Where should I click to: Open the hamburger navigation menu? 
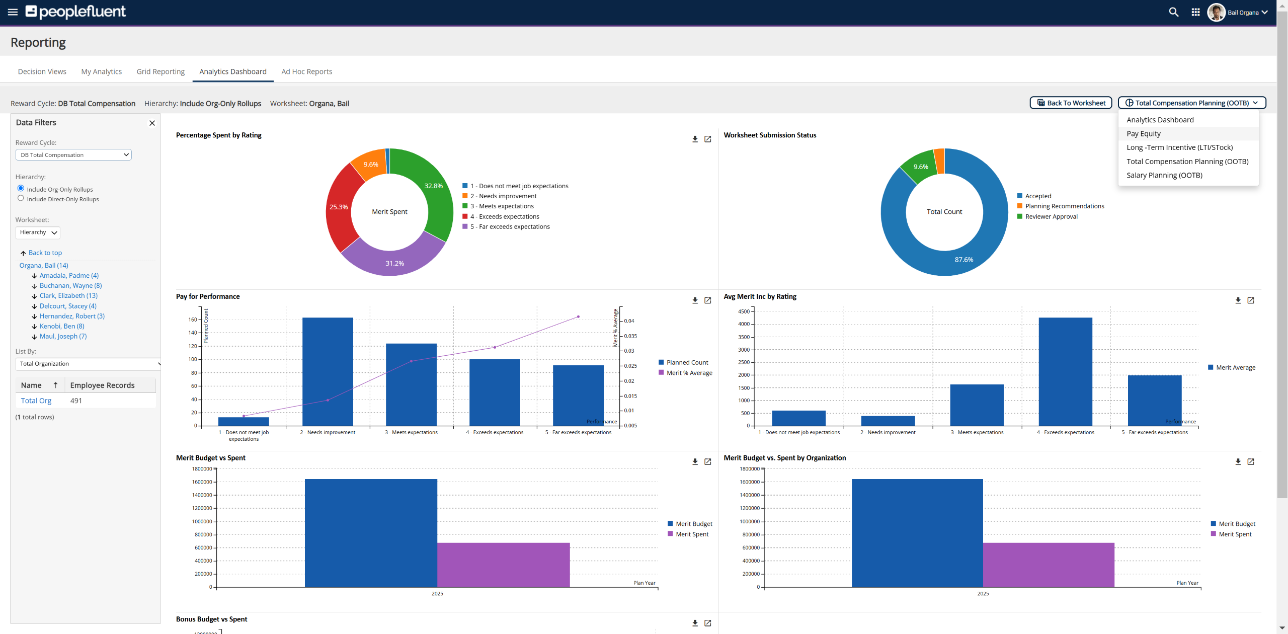pyautogui.click(x=13, y=12)
